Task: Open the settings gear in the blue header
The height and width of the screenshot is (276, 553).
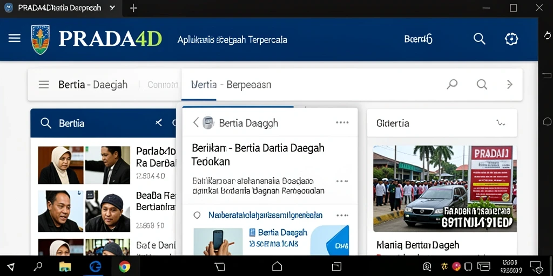Action: [x=511, y=39]
